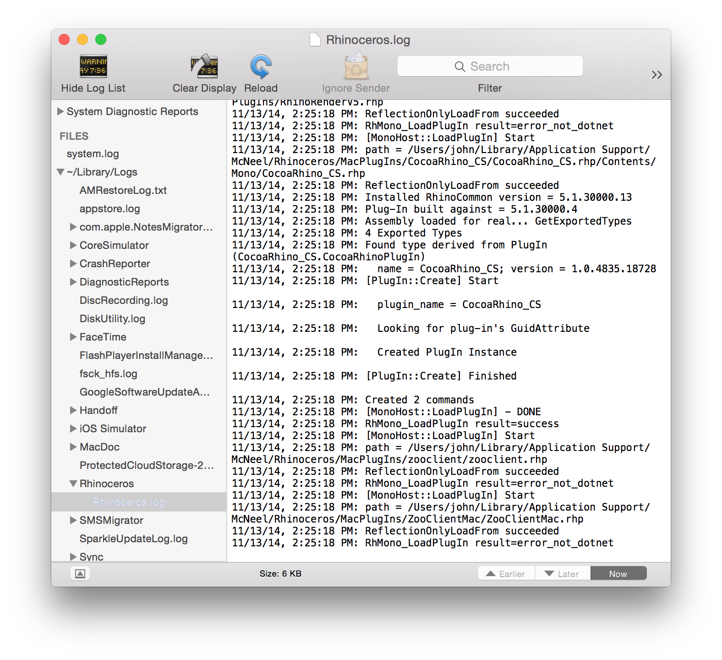Screen dimensions: 722x660
Task: Expand System Diagnostic Reports
Action: pyautogui.click(x=60, y=111)
